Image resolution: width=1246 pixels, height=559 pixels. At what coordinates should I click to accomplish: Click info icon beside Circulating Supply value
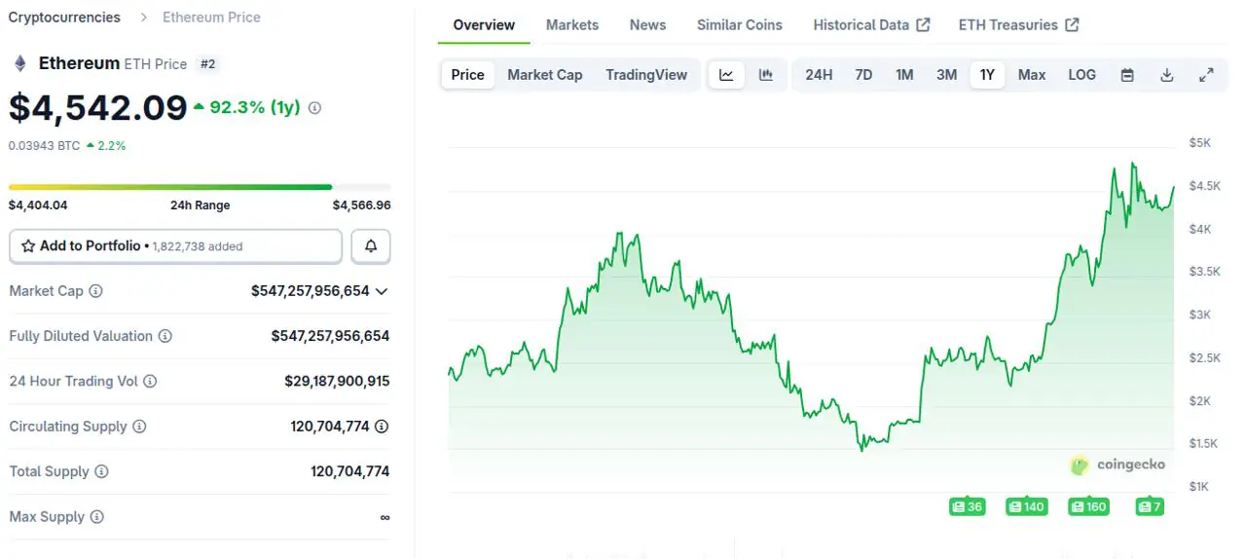point(382,427)
